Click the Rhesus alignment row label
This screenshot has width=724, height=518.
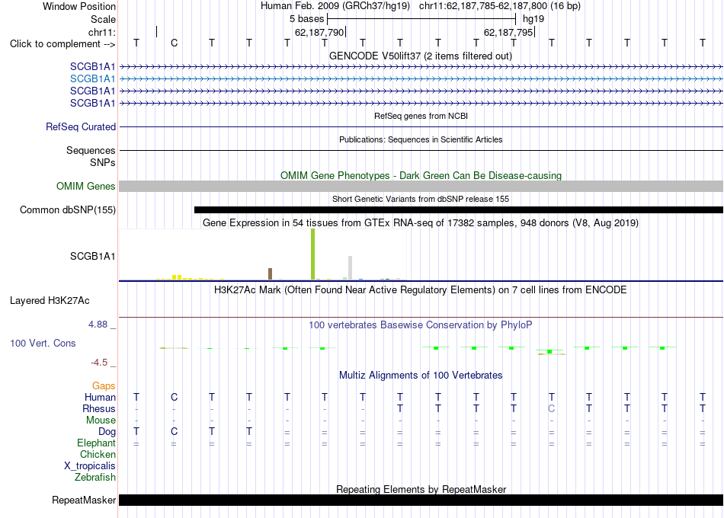(x=99, y=408)
